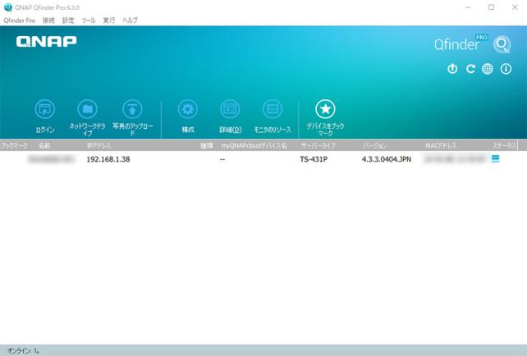Open the Login (ログイン) toolbar icon
This screenshot has height=356, width=527.
[45, 109]
